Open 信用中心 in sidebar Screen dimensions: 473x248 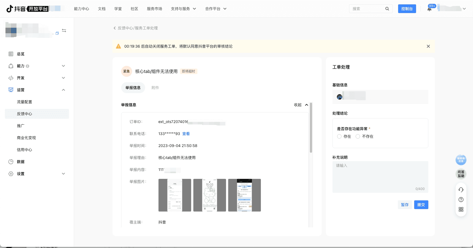25,150
